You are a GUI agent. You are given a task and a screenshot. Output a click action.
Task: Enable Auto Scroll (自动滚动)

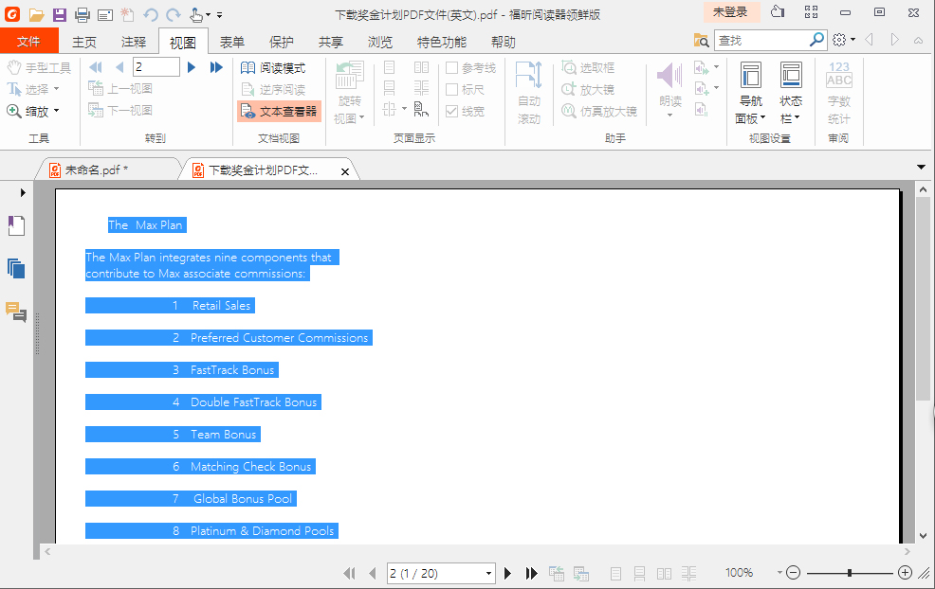pos(527,92)
